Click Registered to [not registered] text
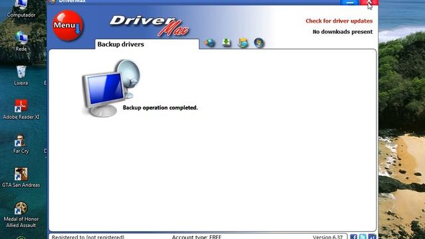Viewport: 425px width, 239px height. (88, 237)
